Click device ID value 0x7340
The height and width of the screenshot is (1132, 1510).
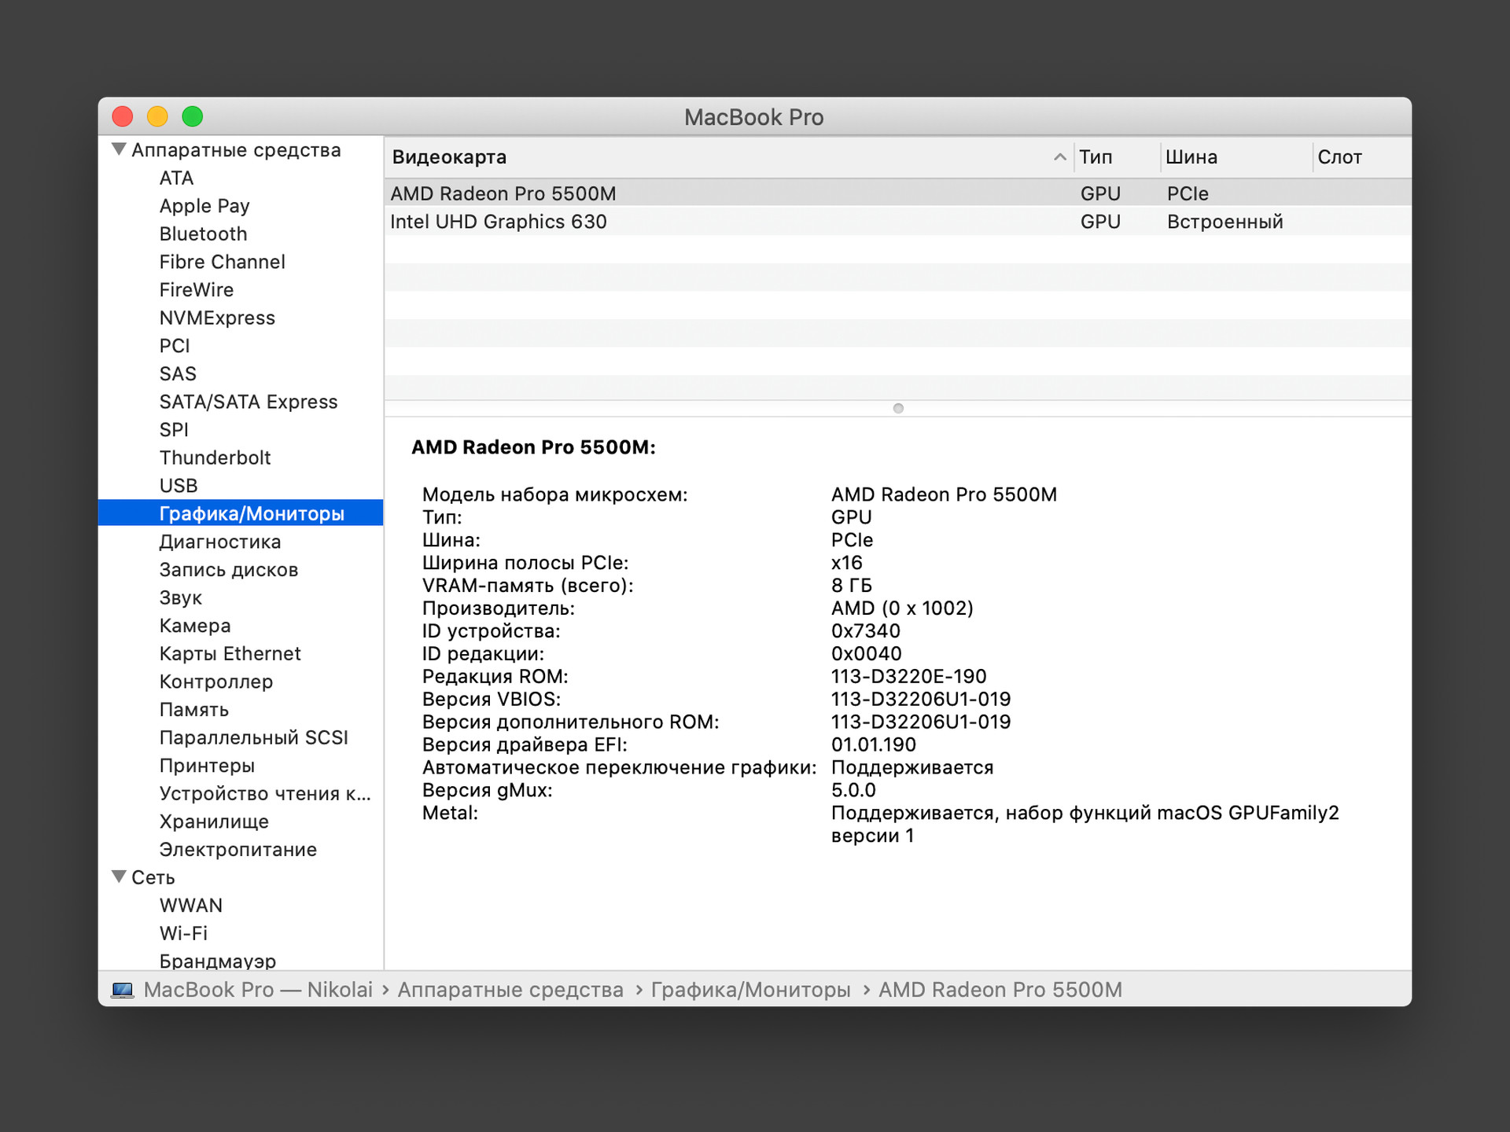coord(866,631)
